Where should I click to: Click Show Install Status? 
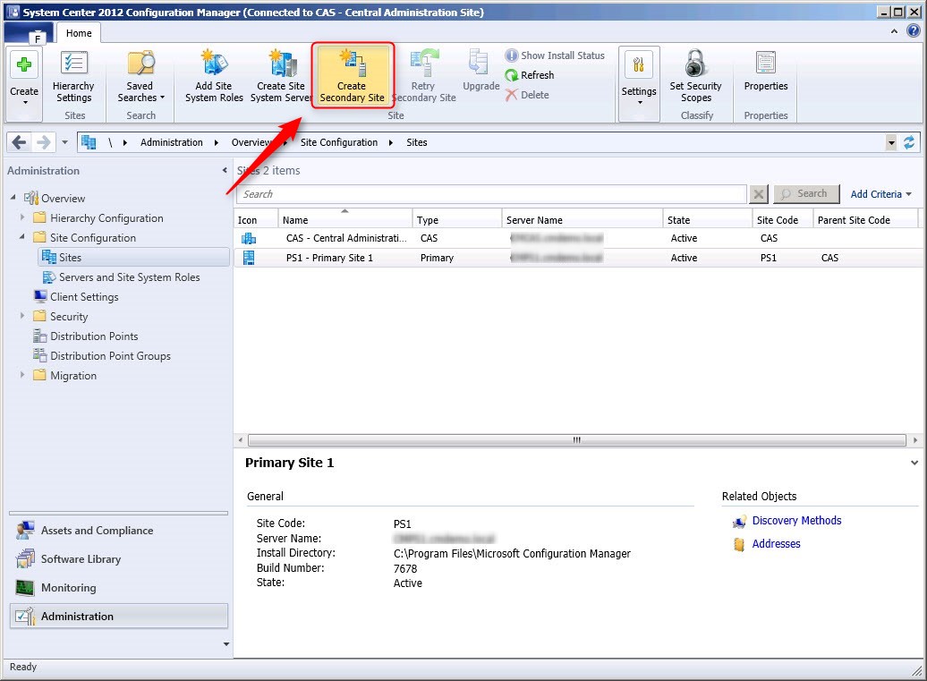pyautogui.click(x=555, y=55)
